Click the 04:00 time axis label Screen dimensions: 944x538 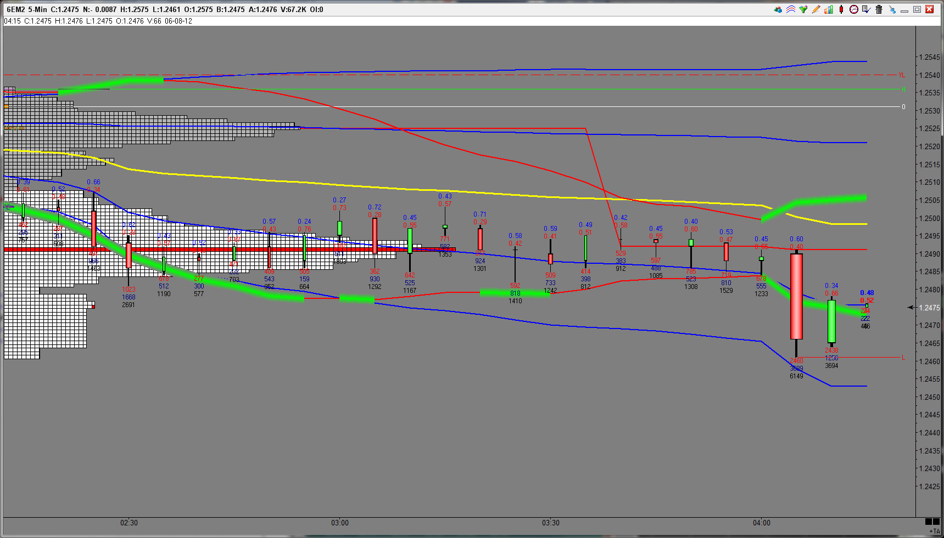762,523
